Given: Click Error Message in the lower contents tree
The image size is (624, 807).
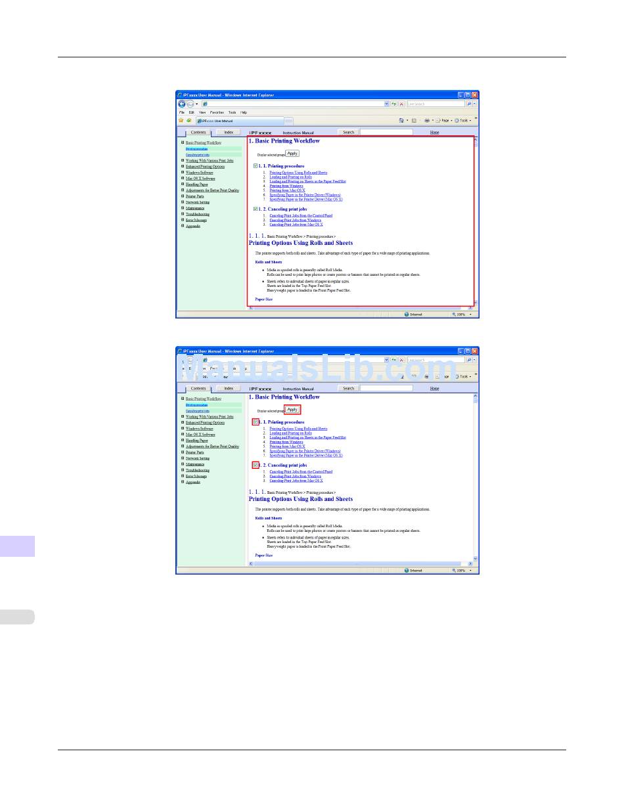Looking at the screenshot, I should (196, 476).
